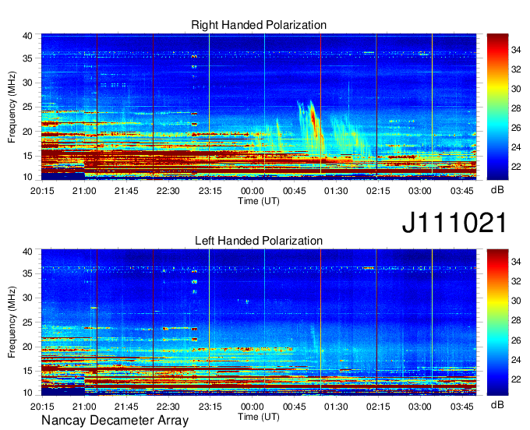Click the 20 MHz tick on Left Handed plot
Image resolution: width=530 pixels, height=430 pixels.
pos(27,347)
